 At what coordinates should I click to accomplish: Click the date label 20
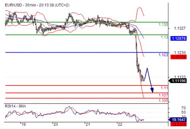point(56,124)
